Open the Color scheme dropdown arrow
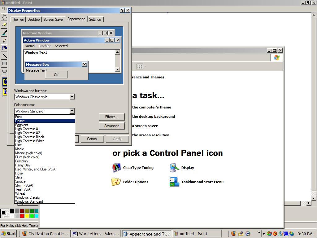This screenshot has width=317, height=238. 72,111
